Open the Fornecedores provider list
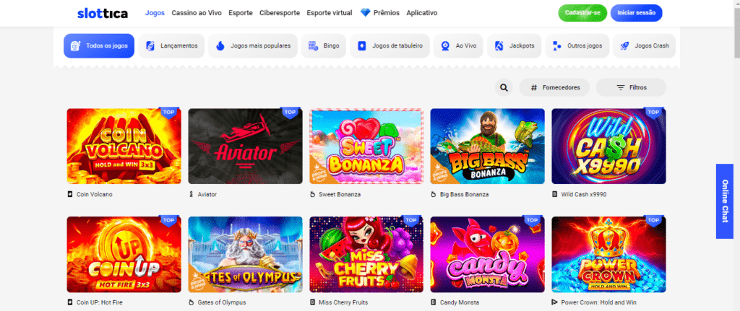 pos(556,87)
